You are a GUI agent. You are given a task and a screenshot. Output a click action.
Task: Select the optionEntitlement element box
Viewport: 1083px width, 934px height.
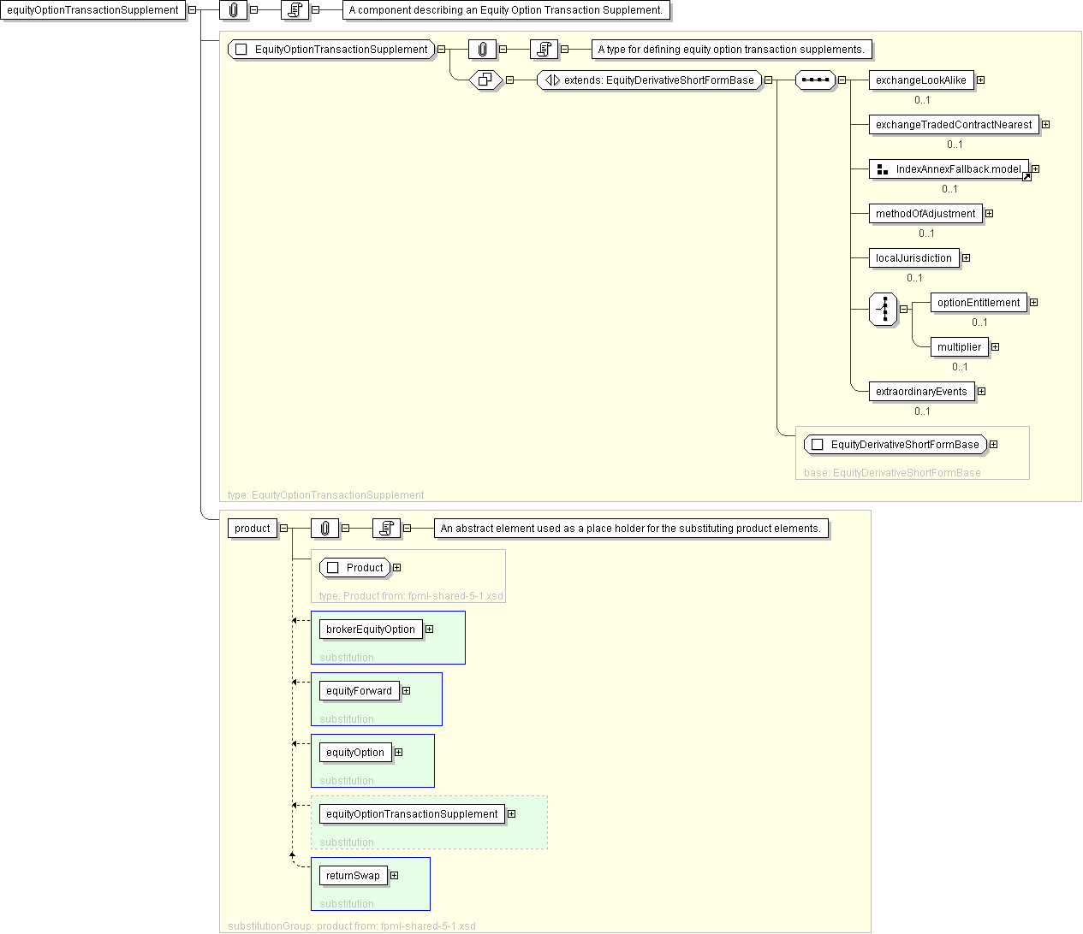coord(979,303)
